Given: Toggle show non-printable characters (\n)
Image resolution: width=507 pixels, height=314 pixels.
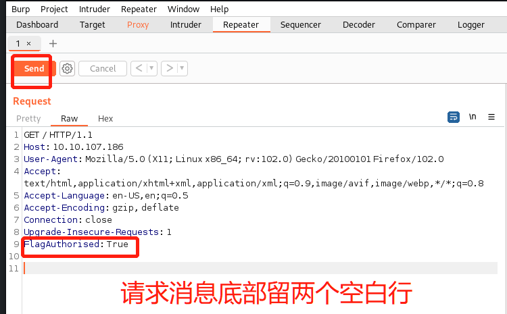Looking at the screenshot, I should point(473,117).
